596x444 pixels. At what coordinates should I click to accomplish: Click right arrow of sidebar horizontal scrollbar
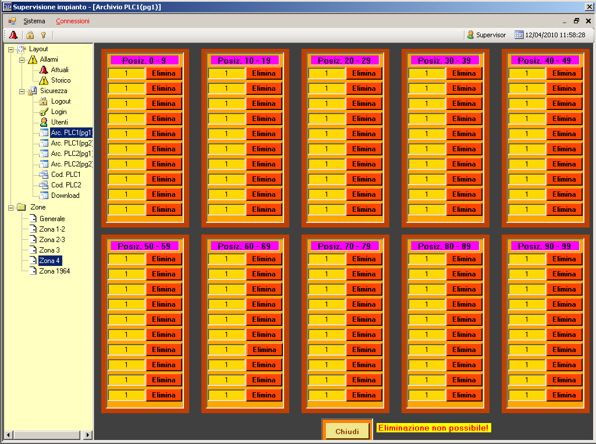(88, 435)
